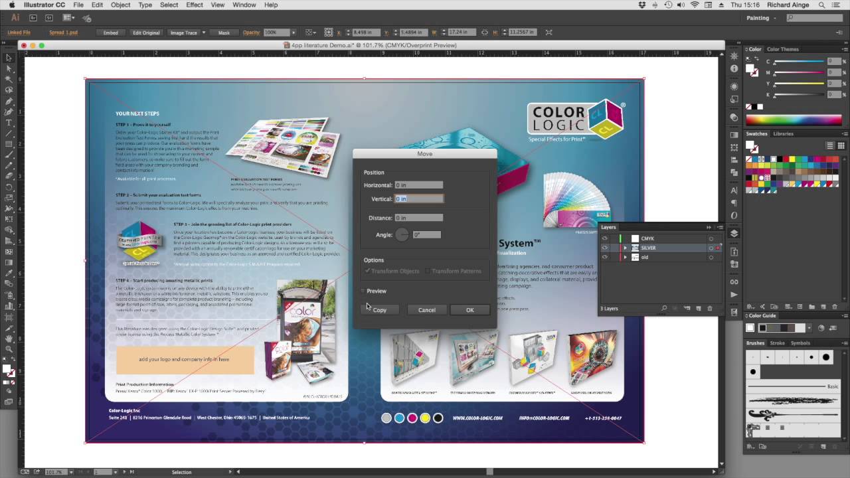Viewport: 850px width, 478px height.
Task: Create new layer in Layers panel
Action: (698, 309)
